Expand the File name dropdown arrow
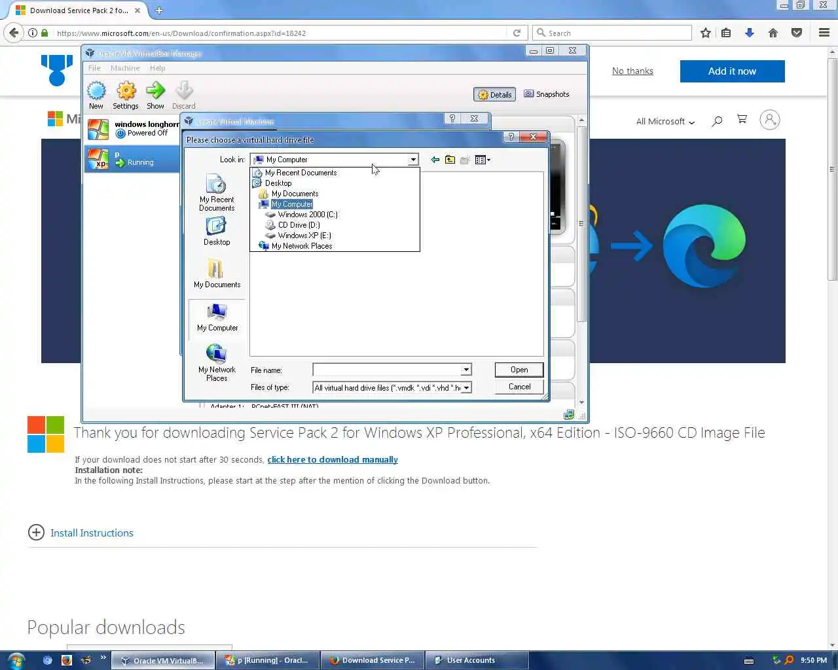The height and width of the screenshot is (670, 838). pos(466,370)
